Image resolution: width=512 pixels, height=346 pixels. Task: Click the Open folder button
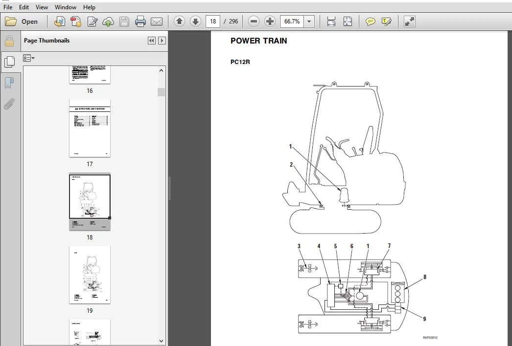click(x=22, y=22)
